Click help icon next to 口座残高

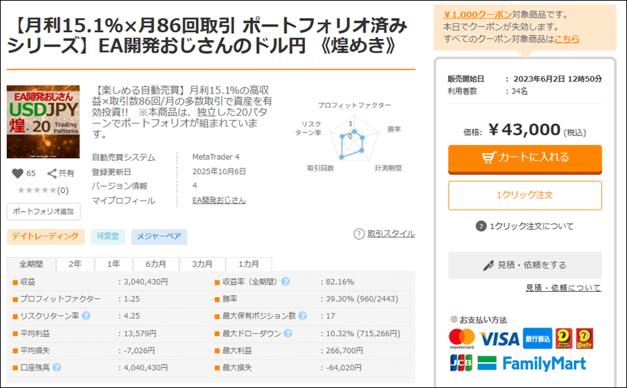pyautogui.click(x=56, y=367)
